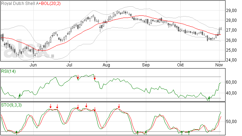Image resolution: width=242 pixels, height=136 pixels.
Task: Select the Sep label on the time axis
Action: pyautogui.click(x=146, y=65)
